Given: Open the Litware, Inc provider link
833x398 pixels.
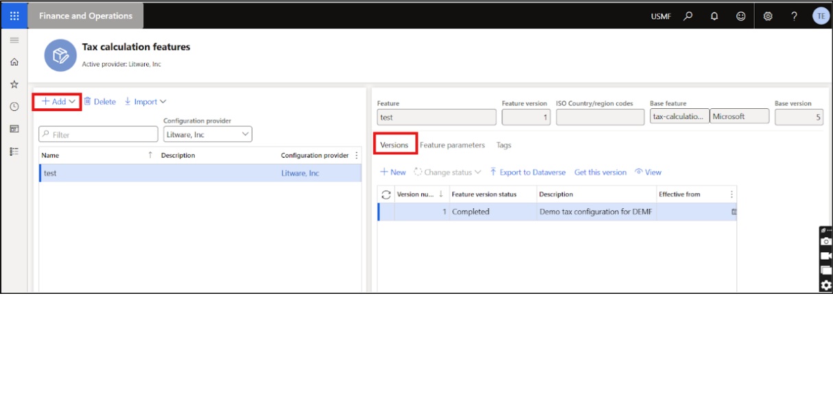Looking at the screenshot, I should click(300, 173).
